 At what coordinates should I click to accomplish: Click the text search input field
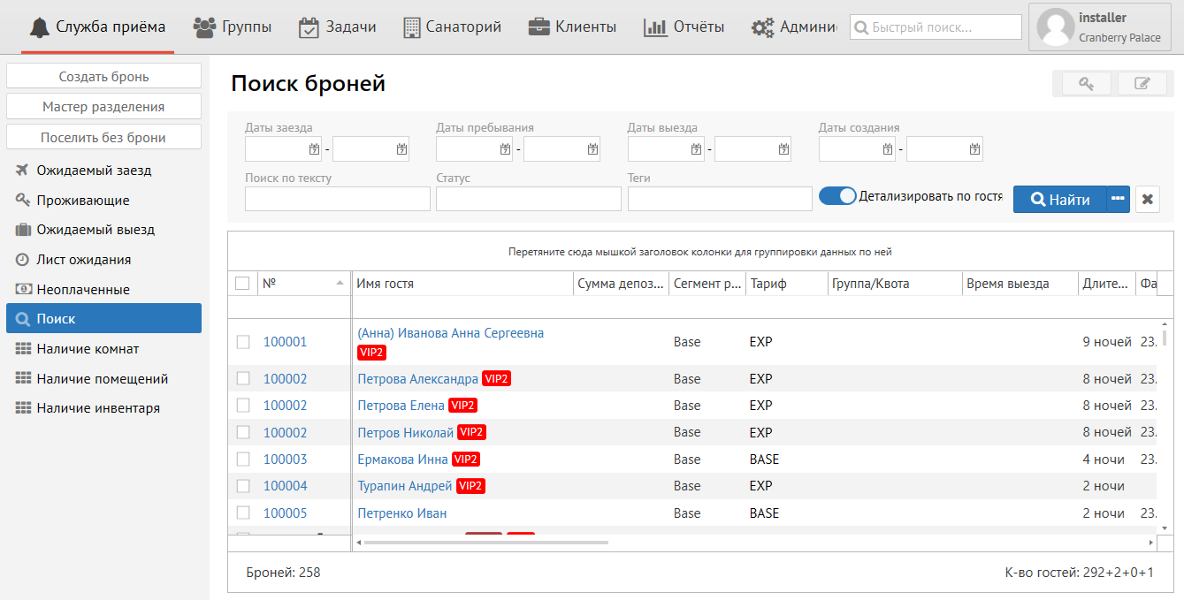click(x=337, y=200)
